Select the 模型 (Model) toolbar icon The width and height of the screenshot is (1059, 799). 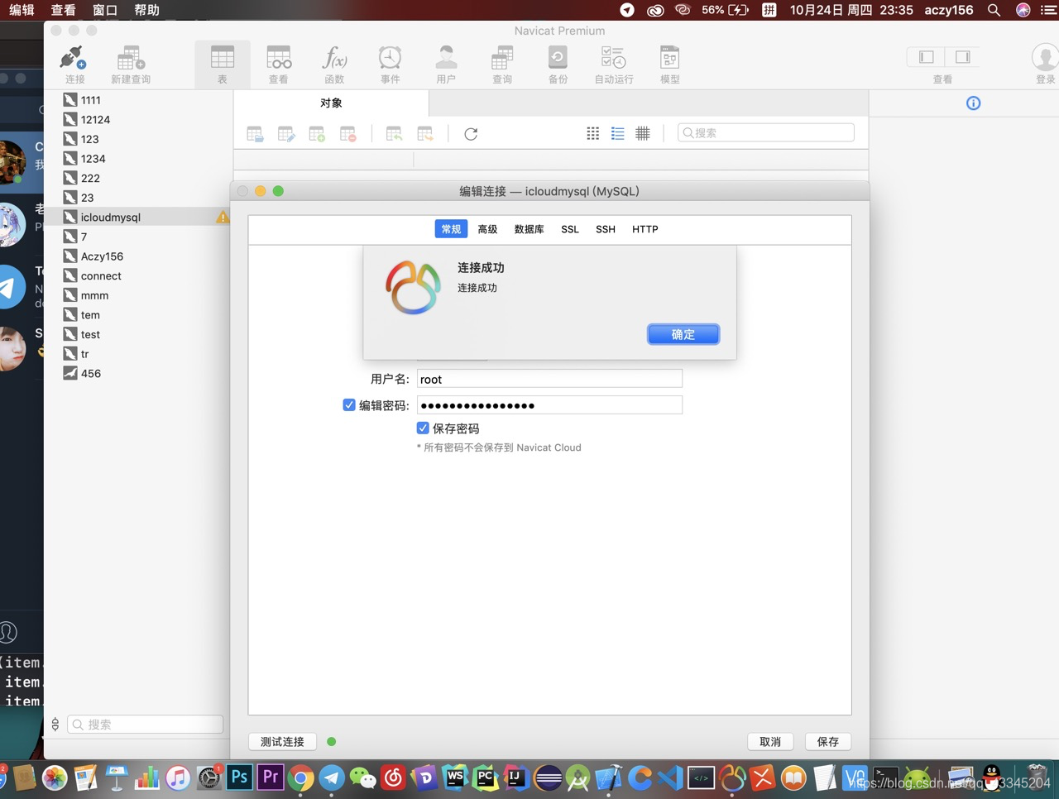(x=670, y=65)
